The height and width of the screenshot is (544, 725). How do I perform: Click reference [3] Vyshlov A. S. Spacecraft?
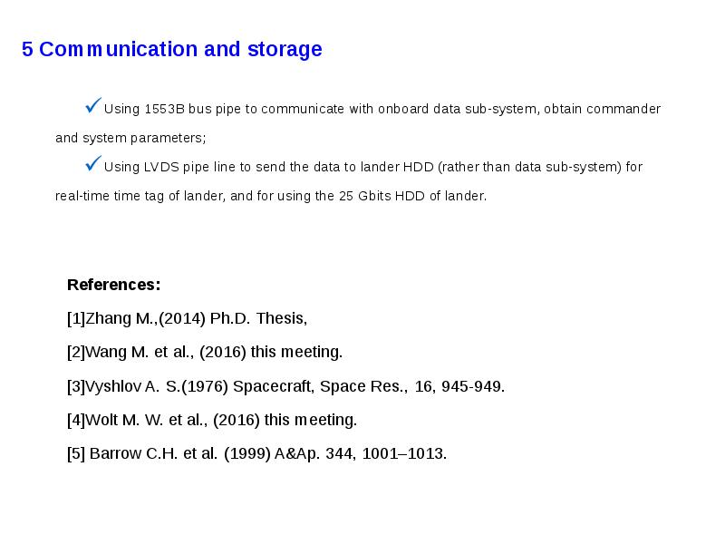[x=285, y=386]
